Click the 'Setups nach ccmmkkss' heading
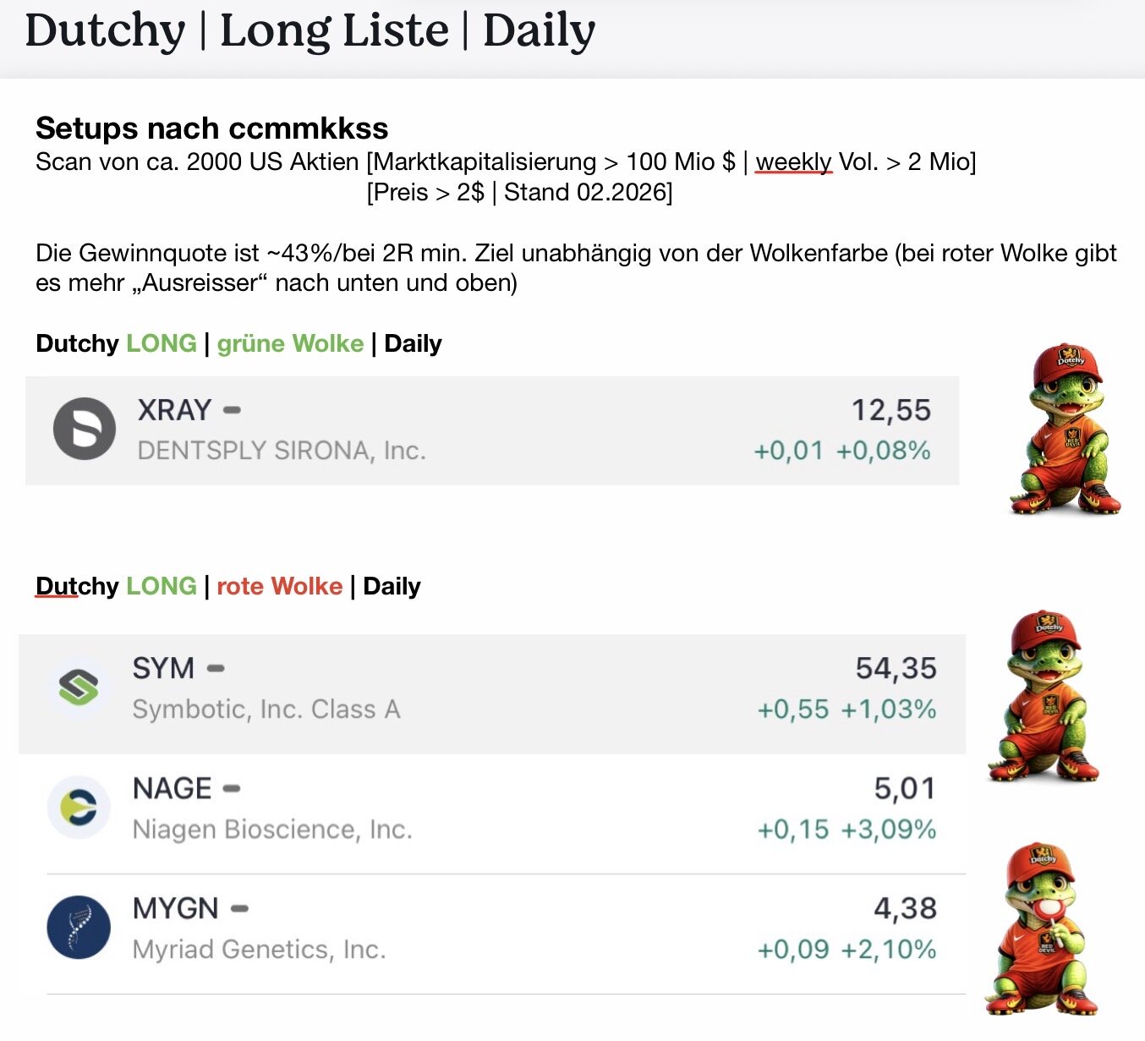The width and height of the screenshot is (1145, 1041). click(x=211, y=129)
